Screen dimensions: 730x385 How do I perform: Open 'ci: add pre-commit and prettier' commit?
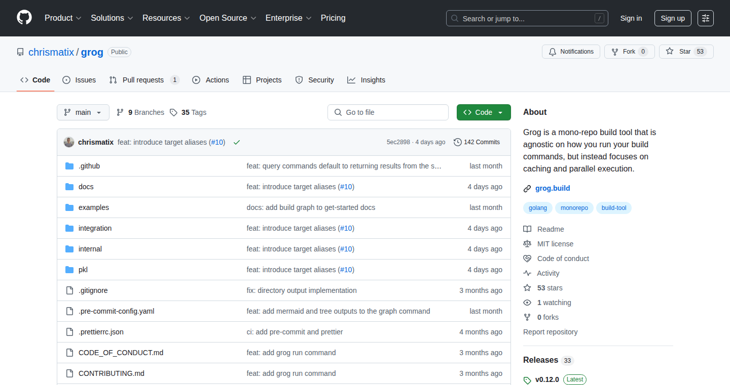click(295, 332)
